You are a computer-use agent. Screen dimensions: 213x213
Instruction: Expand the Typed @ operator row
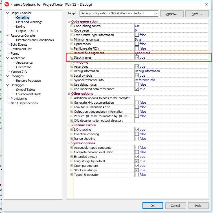point(72,175)
